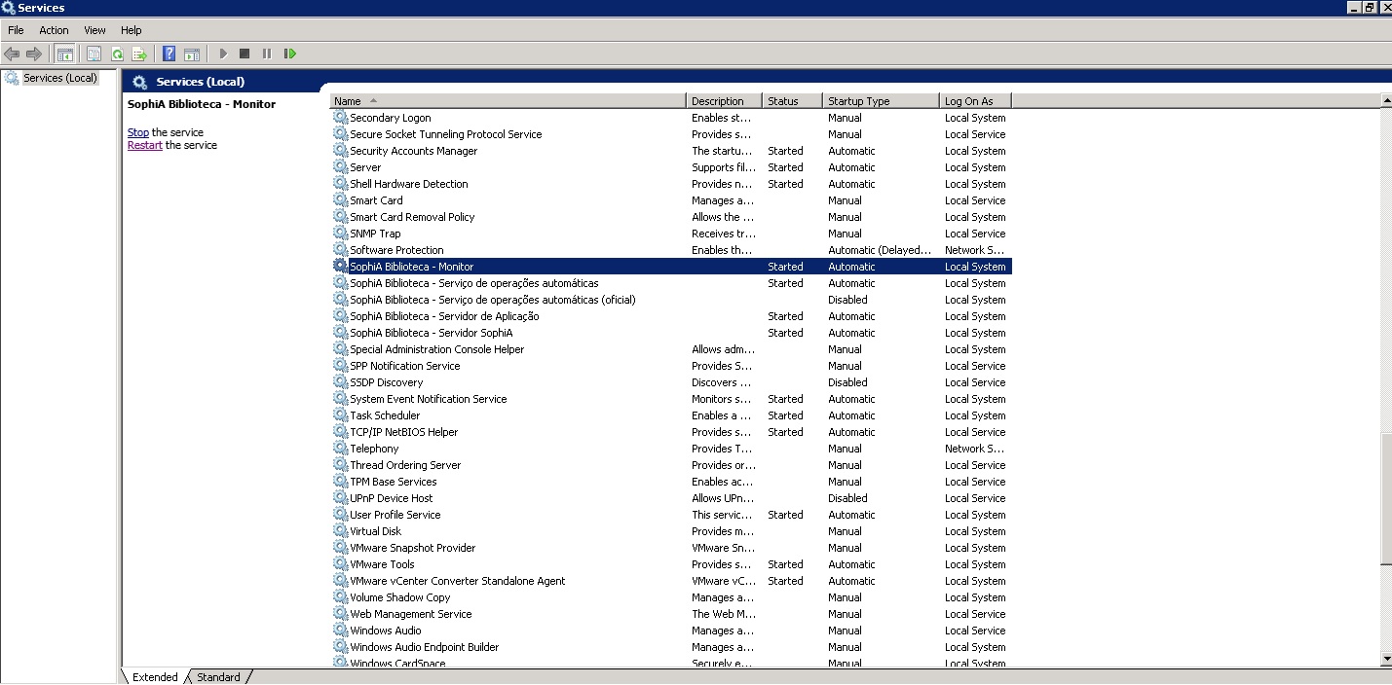This screenshot has height=685, width=1392.
Task: Select System Event Notification Service
Action: click(x=671, y=399)
